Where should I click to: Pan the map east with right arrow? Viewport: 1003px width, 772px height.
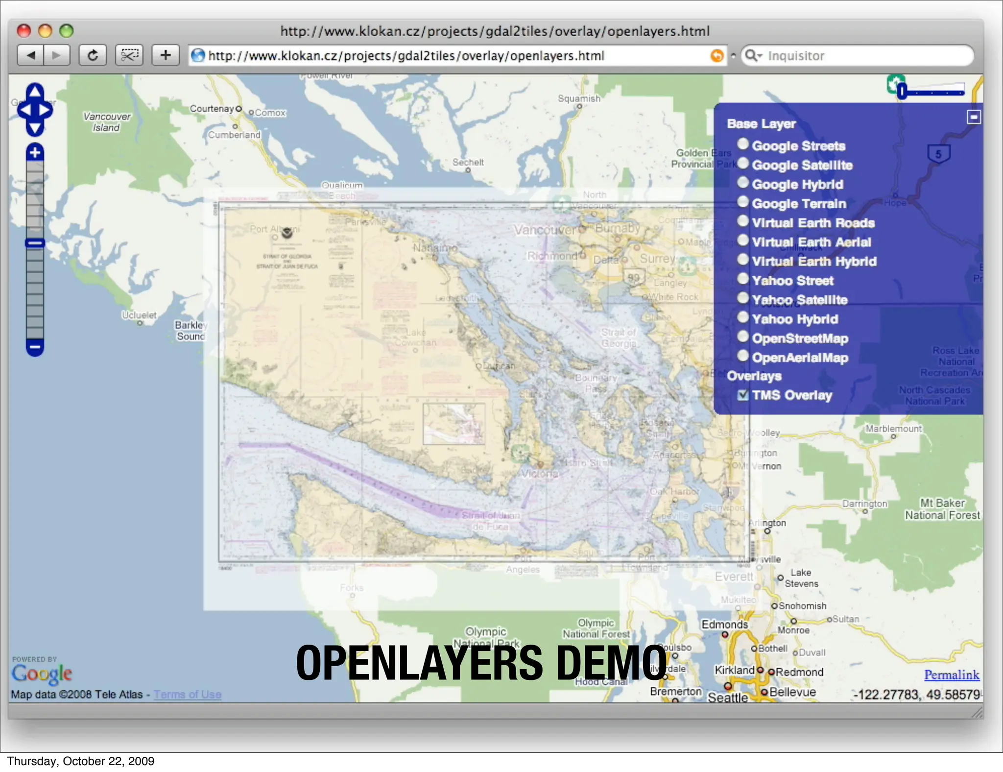[x=46, y=110]
